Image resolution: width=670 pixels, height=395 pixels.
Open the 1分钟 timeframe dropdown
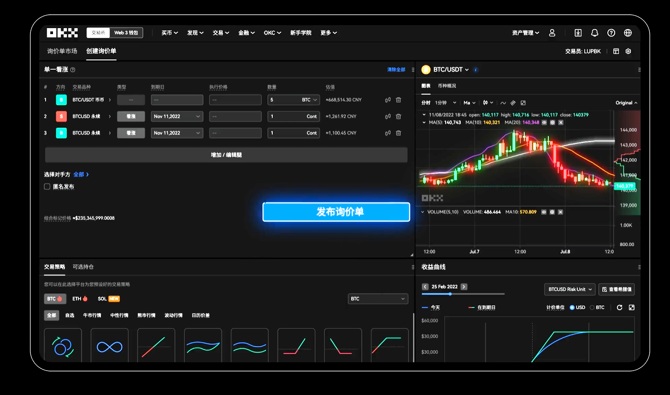(446, 103)
